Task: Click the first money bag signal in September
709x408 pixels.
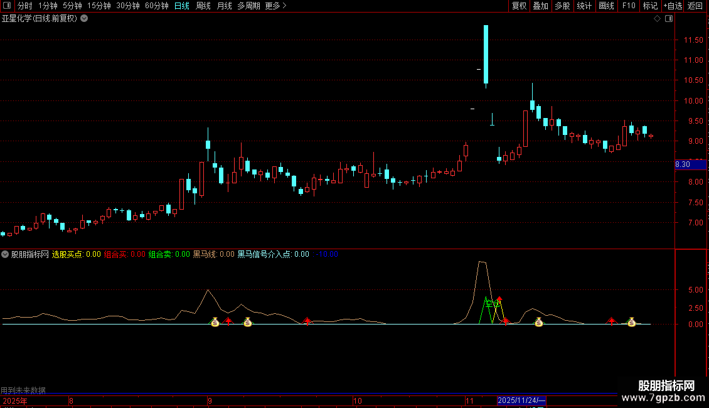Action: 215,322
